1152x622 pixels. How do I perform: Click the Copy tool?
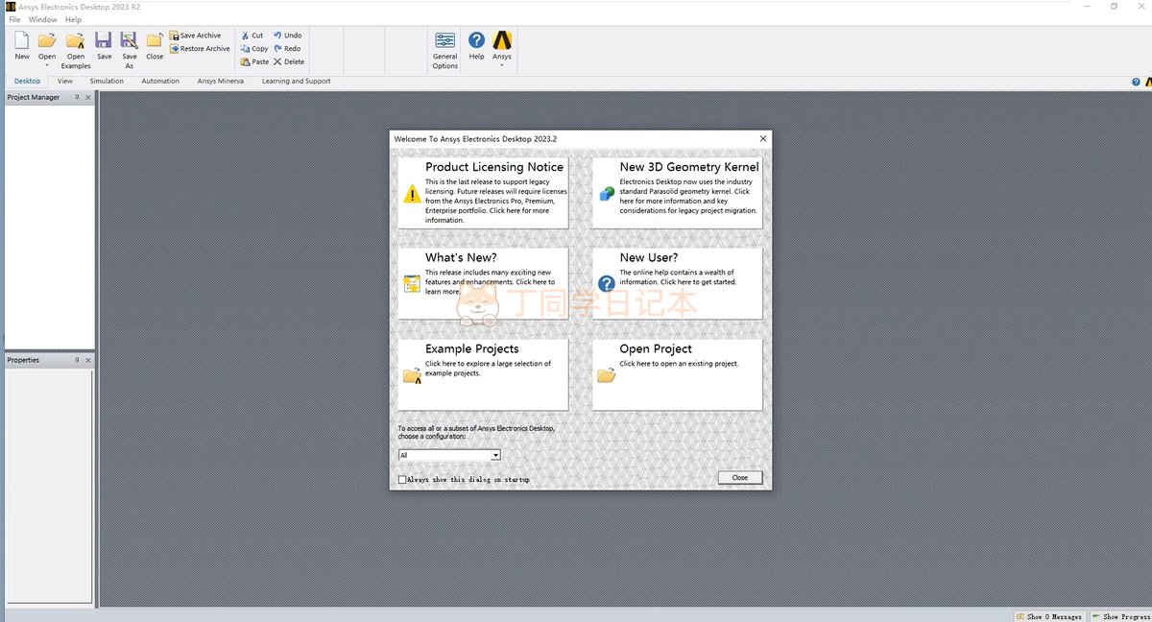[x=254, y=49]
